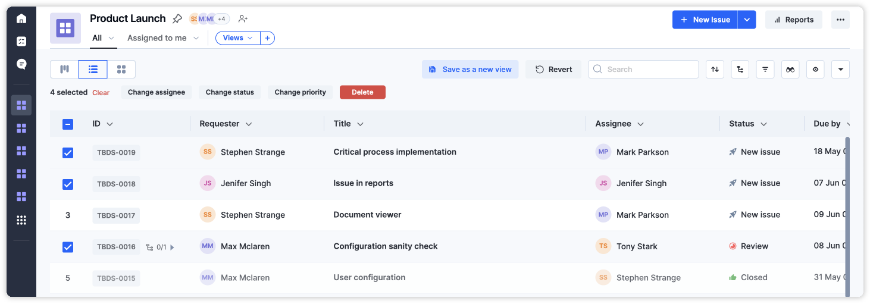Switch to the grid card view
This screenshot has width=870, height=304.
click(x=121, y=70)
